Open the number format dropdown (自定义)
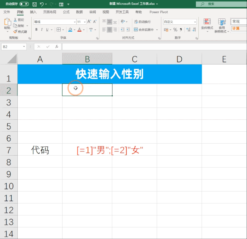This screenshot has height=239, width=247. pyautogui.click(x=195, y=22)
